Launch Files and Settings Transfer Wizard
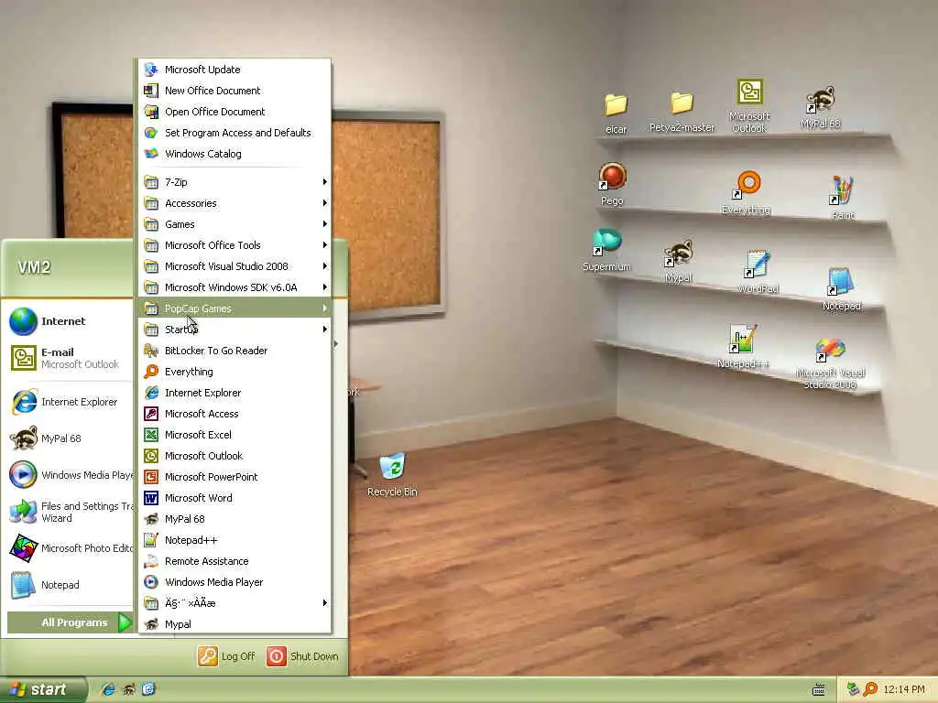Viewport: 938px width, 703px height. click(71, 513)
